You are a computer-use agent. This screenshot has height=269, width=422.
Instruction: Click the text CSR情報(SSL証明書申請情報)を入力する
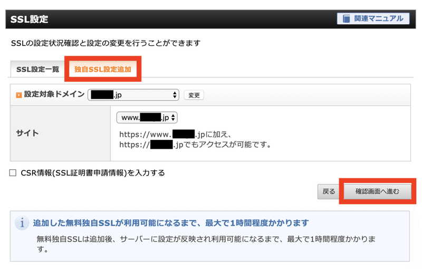(93, 172)
